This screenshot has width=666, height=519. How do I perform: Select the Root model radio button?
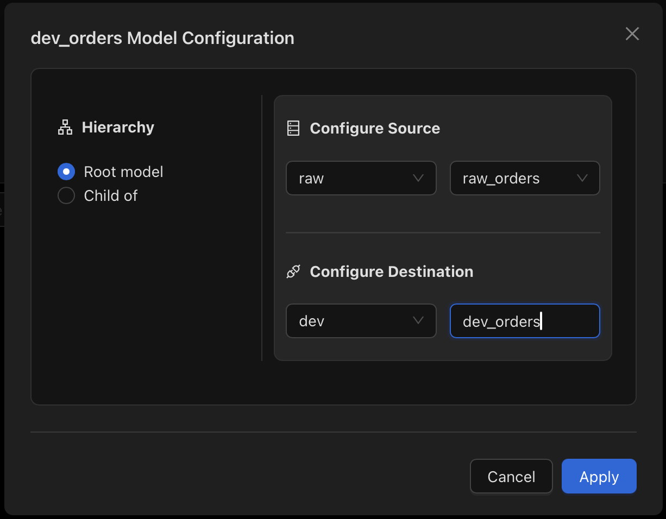click(x=66, y=172)
